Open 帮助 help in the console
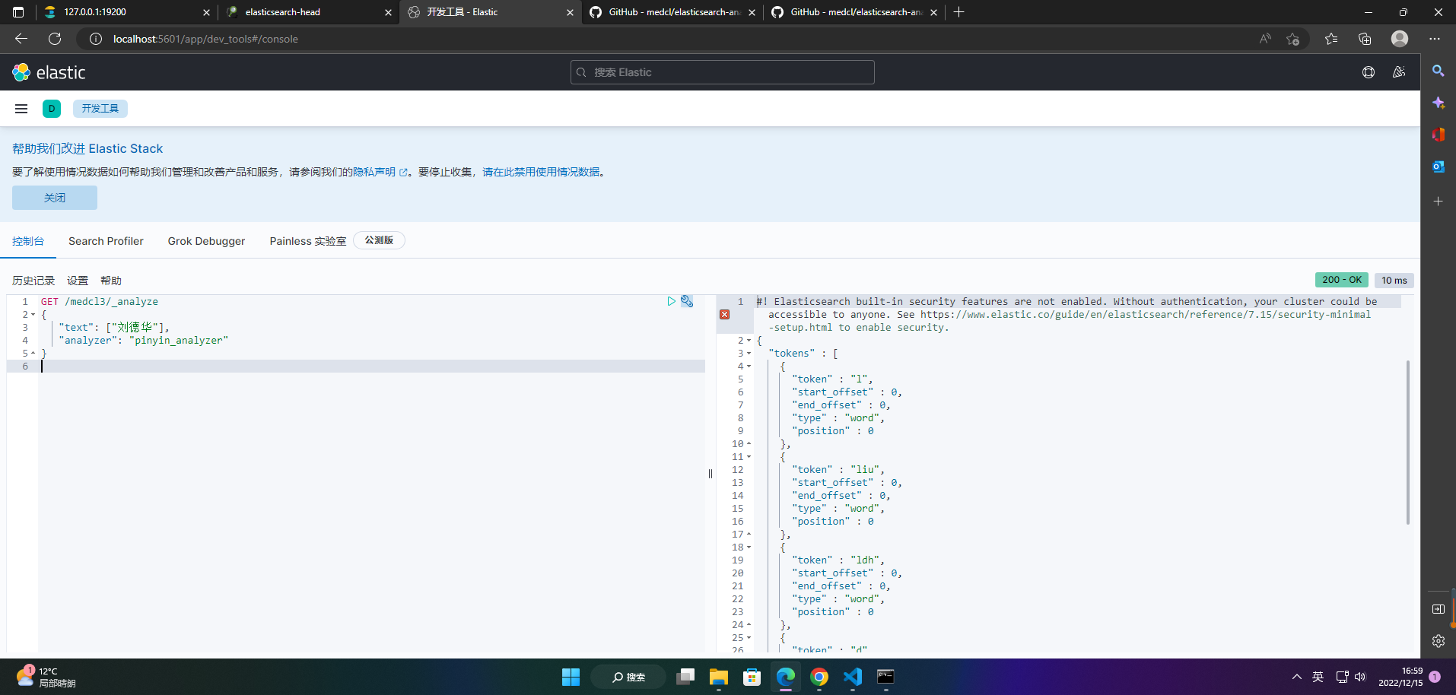 coord(111,281)
